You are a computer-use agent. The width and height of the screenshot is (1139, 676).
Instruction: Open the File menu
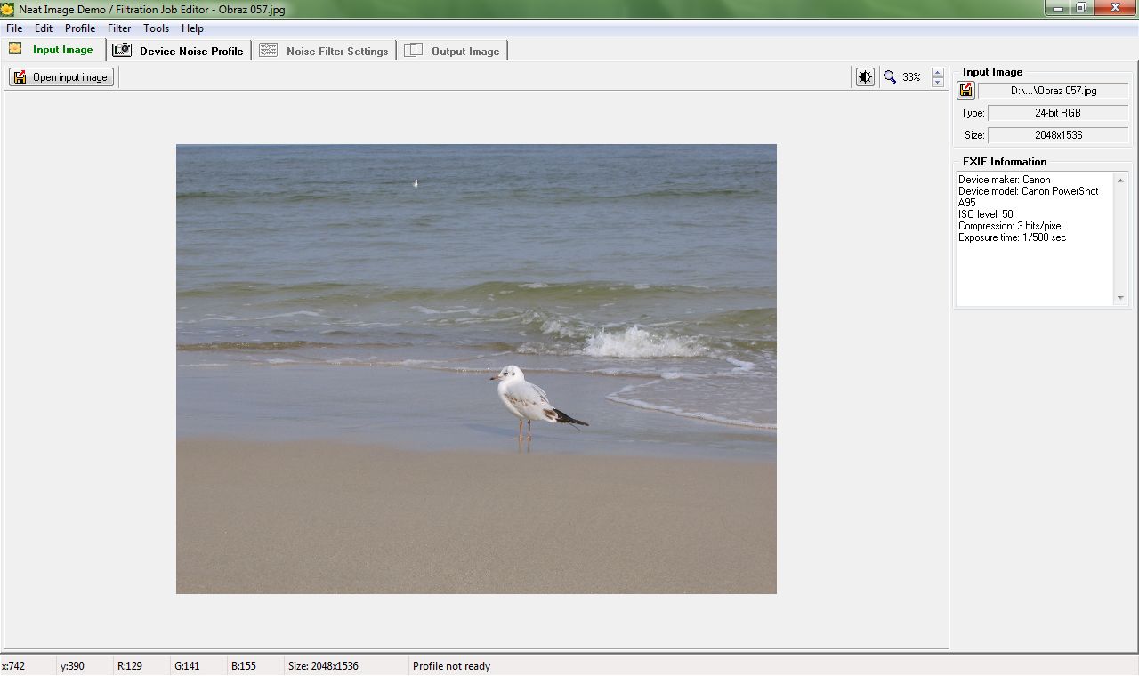(14, 28)
